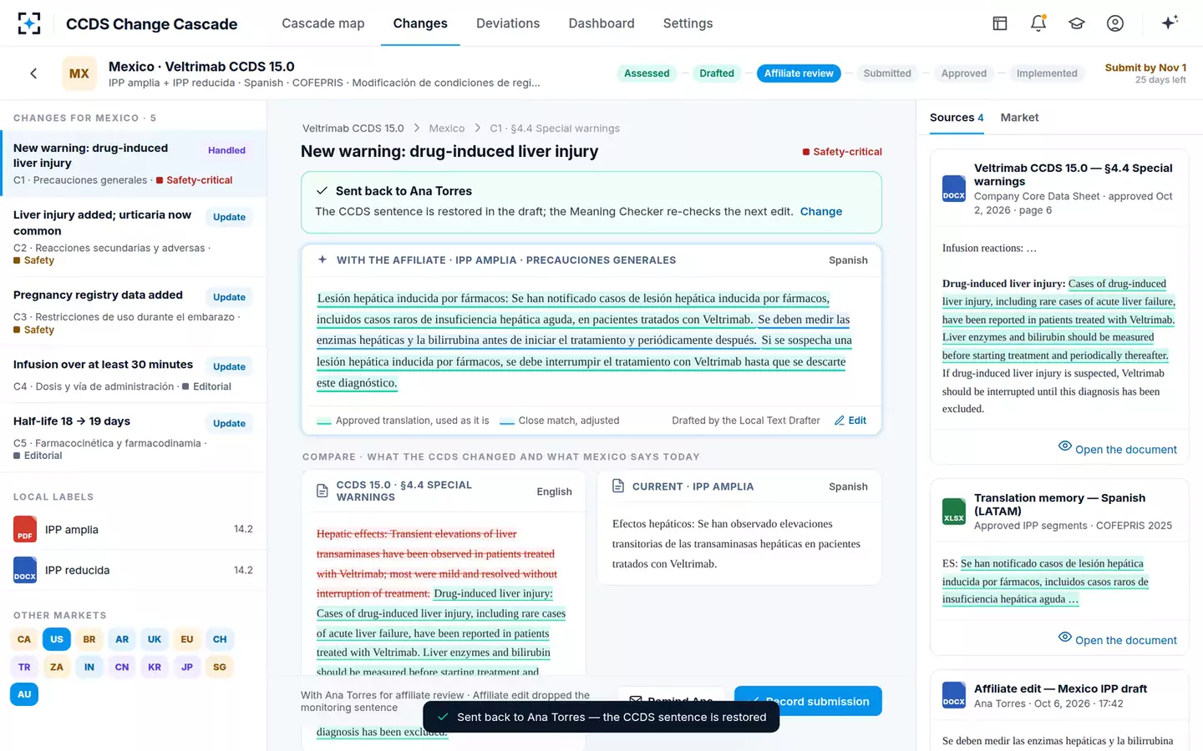Image resolution: width=1203 pixels, height=751 pixels.
Task: Open SG market chip
Action: (x=220, y=667)
